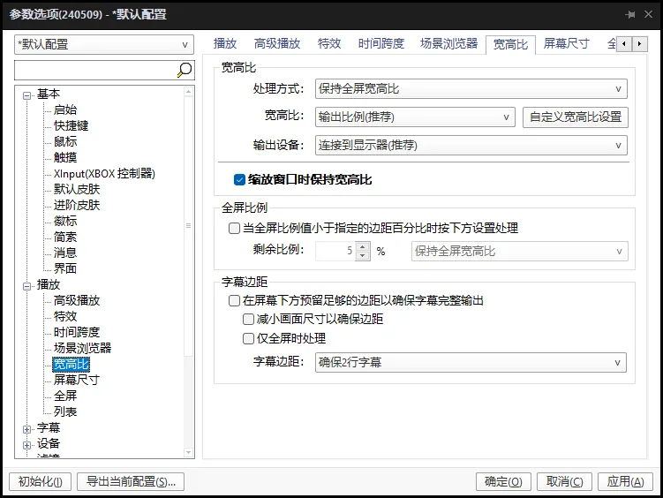
Task: Select 屏幕尺寸 in the tree
Action: pyautogui.click(x=77, y=380)
